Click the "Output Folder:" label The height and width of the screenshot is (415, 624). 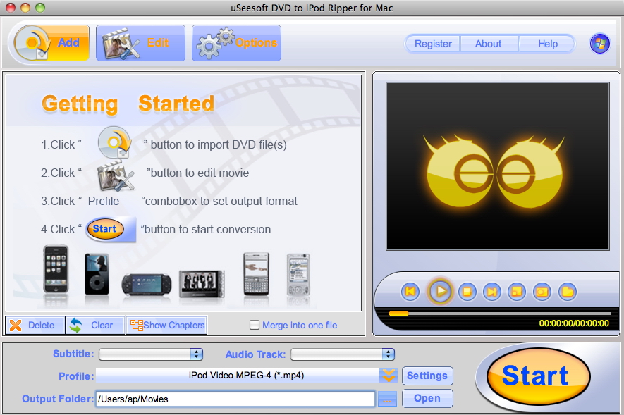pos(58,399)
